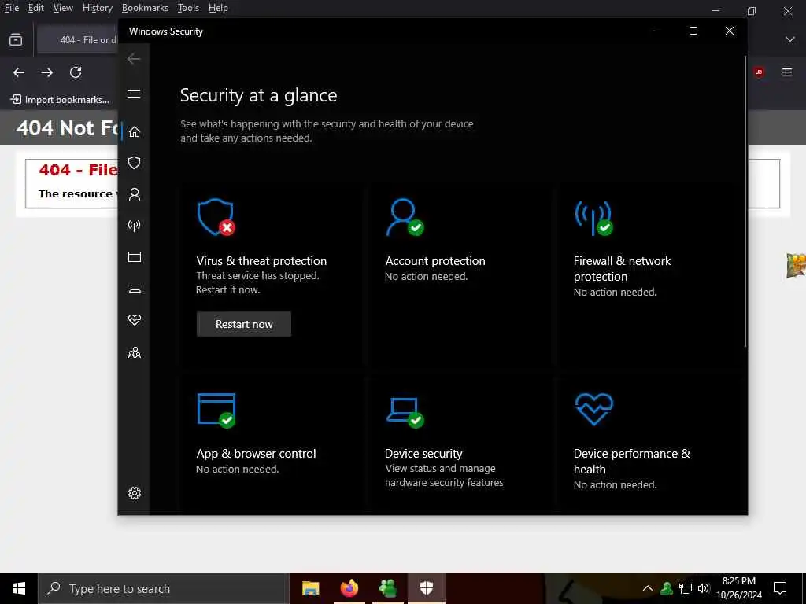Open the File menu in Firefox

[x=11, y=8]
